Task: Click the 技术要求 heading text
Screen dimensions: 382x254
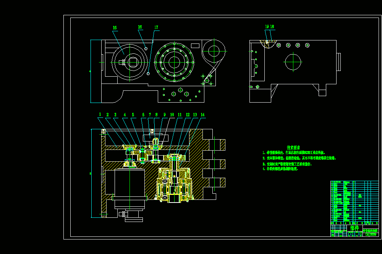Action: [x=293, y=148]
